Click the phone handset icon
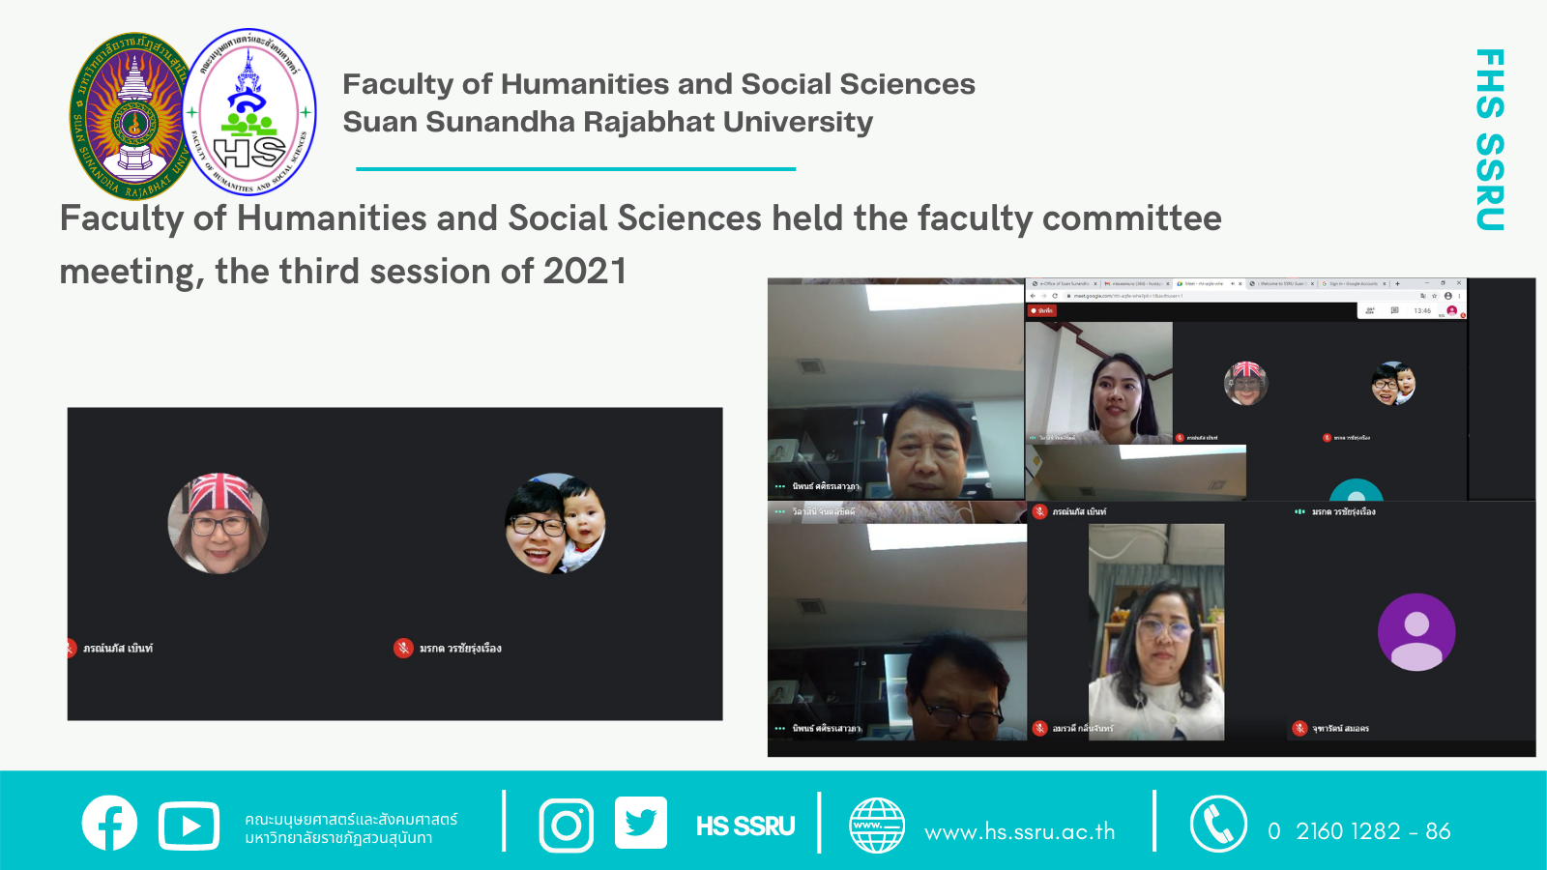This screenshot has height=870, width=1547. pos(1218,824)
